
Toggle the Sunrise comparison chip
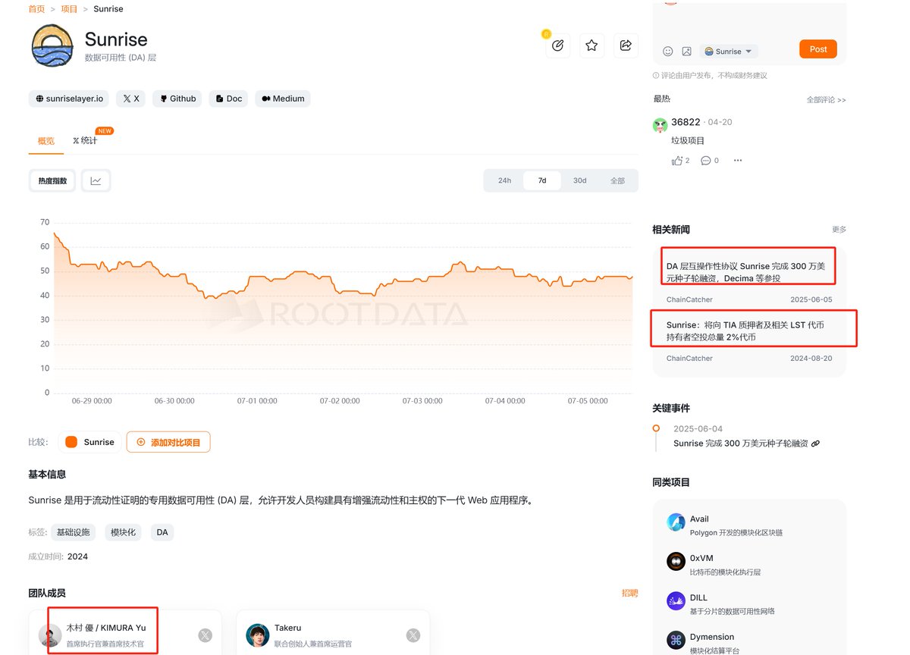coord(89,442)
